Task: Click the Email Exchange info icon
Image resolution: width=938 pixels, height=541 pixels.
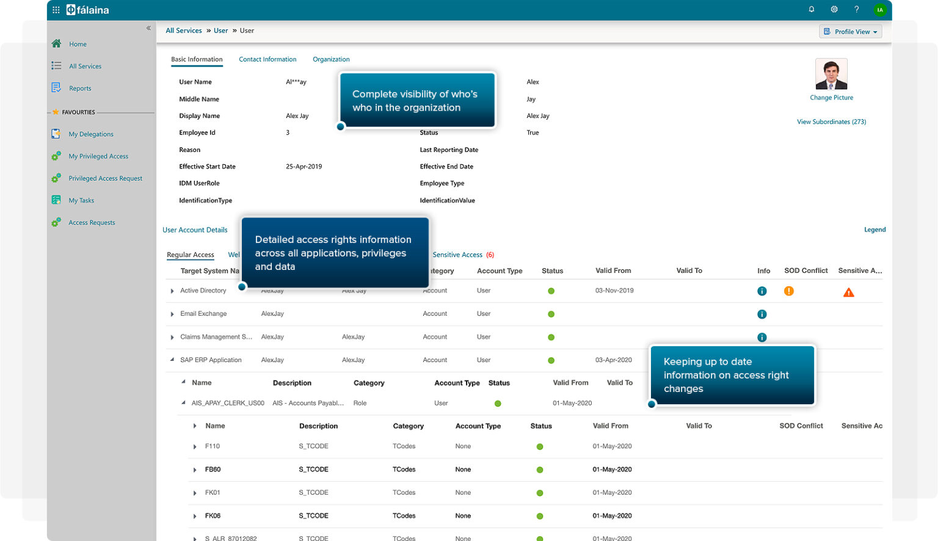Action: [x=762, y=314]
